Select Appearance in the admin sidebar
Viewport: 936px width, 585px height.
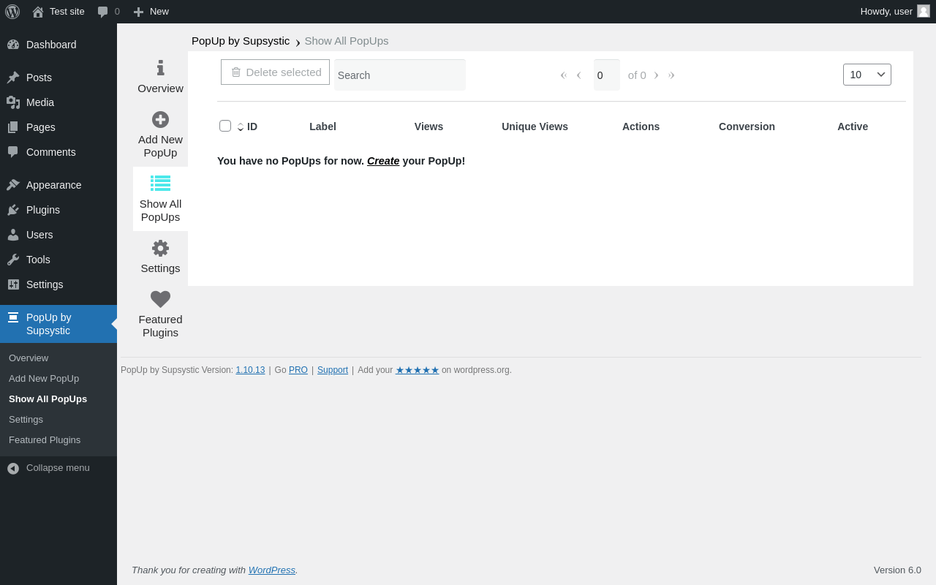click(x=53, y=185)
